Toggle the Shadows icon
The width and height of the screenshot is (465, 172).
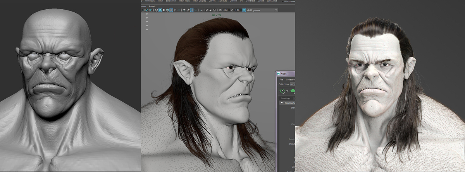coord(179,10)
